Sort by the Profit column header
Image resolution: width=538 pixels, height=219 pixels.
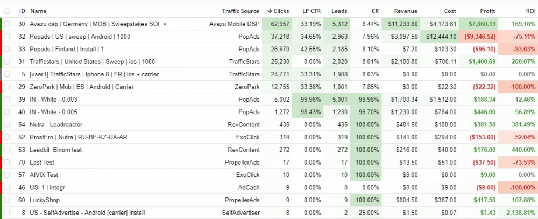coord(487,11)
